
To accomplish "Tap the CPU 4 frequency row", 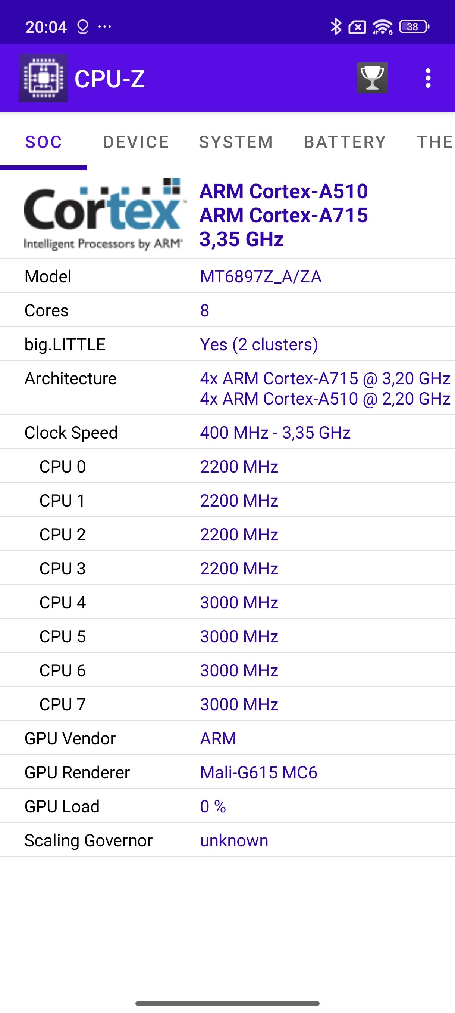I will (227, 602).
